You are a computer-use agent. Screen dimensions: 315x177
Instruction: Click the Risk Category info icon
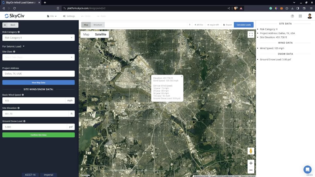19,32
